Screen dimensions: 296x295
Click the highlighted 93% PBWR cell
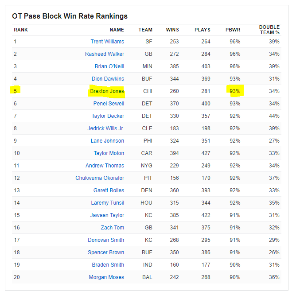pos(235,91)
